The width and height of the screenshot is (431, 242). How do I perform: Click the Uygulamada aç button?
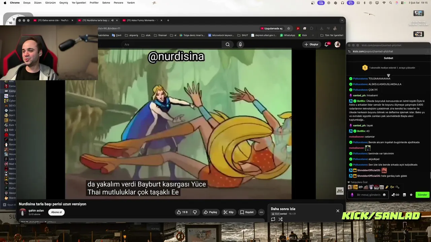point(271,29)
